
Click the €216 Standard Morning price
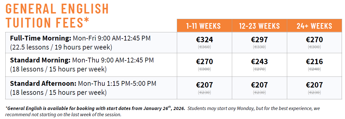click(x=314, y=62)
